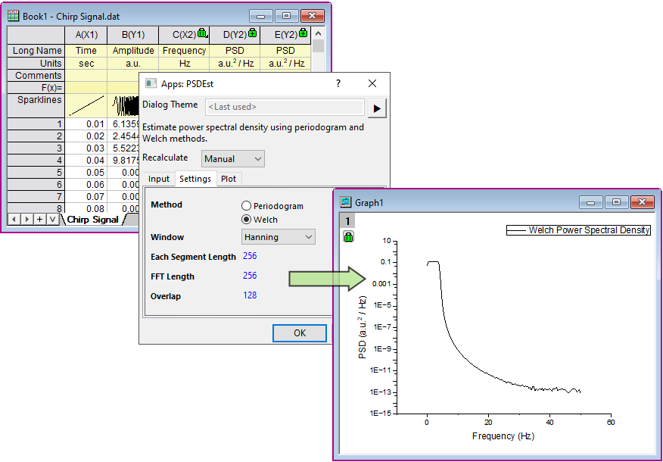
Task: Click the lock icon on column E(Y2)
Action: [x=303, y=35]
